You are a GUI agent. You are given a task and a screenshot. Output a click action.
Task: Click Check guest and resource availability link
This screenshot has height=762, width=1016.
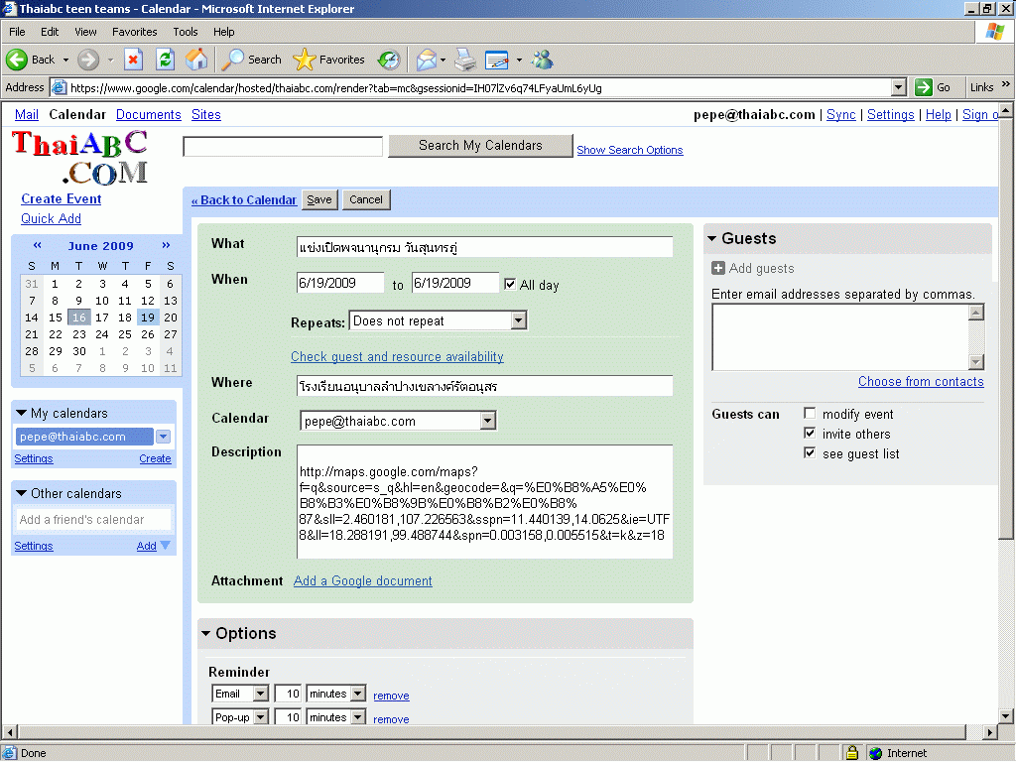pos(397,356)
